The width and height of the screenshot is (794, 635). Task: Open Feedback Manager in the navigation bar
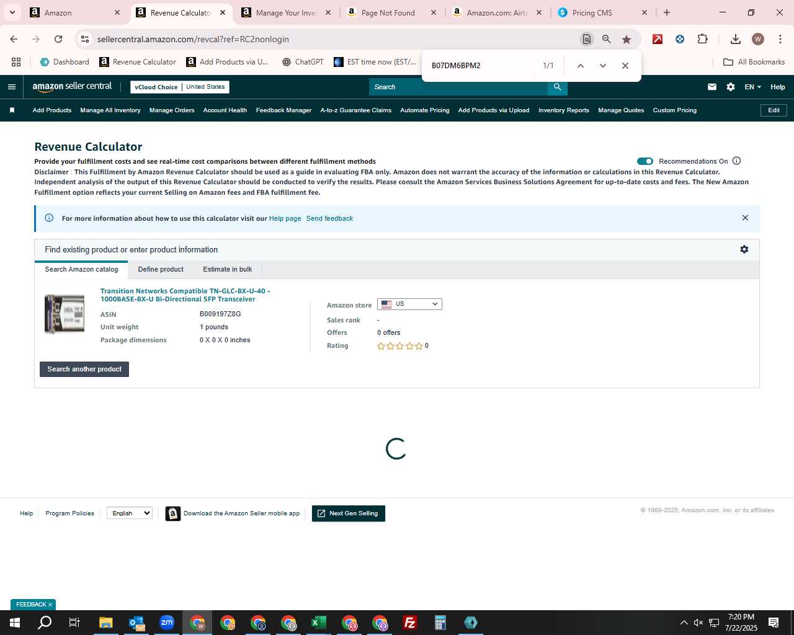[283, 110]
